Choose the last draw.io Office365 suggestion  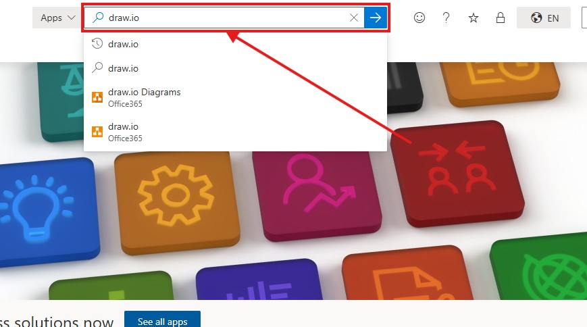click(x=124, y=132)
